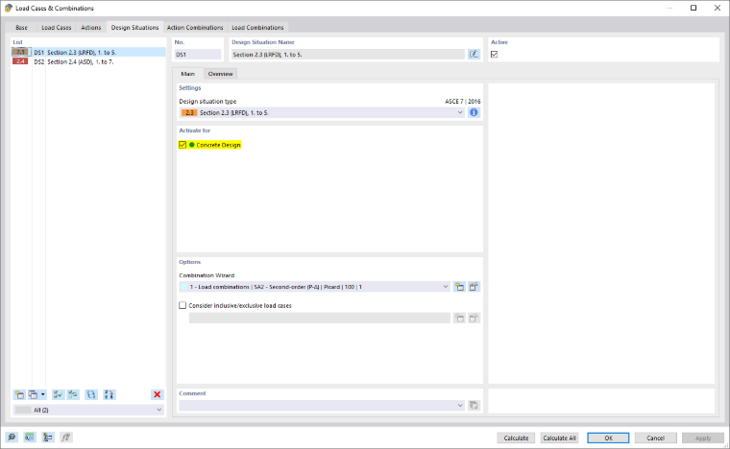Viewport: 730px width, 449px height.
Task: Click the units and decimal places icon
Action: pos(30,437)
